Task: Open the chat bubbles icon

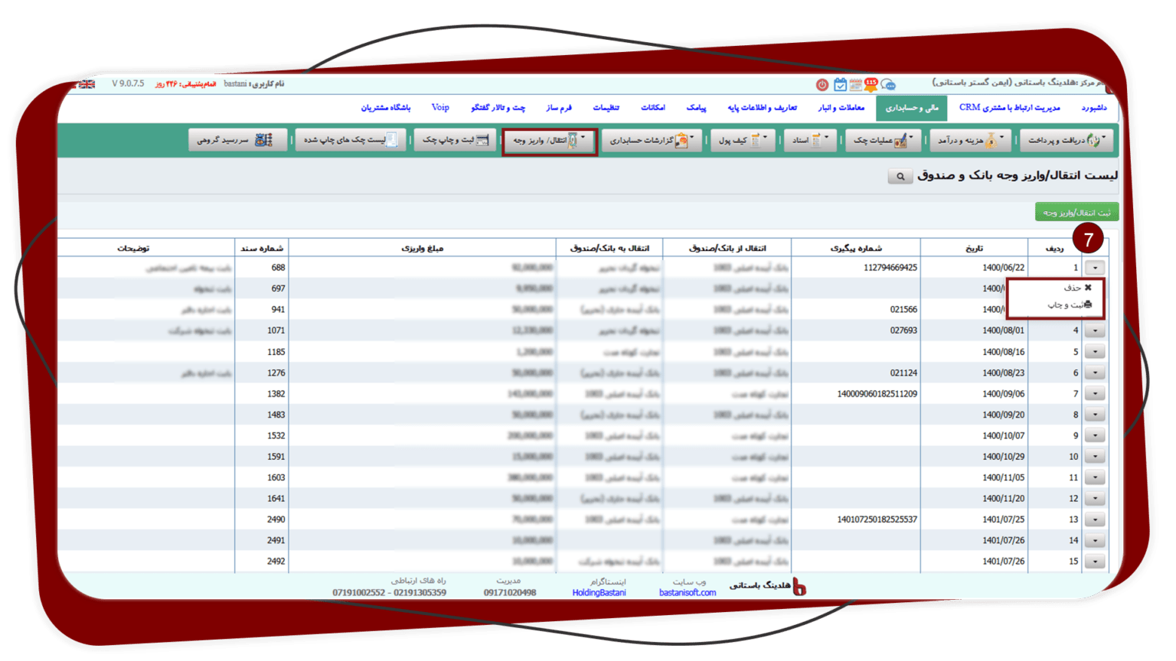Action: (x=888, y=85)
